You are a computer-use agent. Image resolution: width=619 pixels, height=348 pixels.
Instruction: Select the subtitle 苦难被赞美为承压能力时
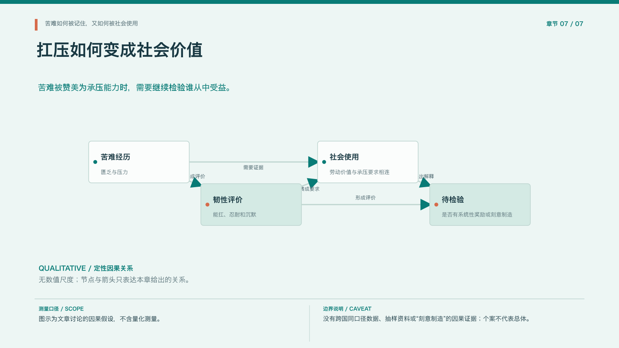coord(83,88)
